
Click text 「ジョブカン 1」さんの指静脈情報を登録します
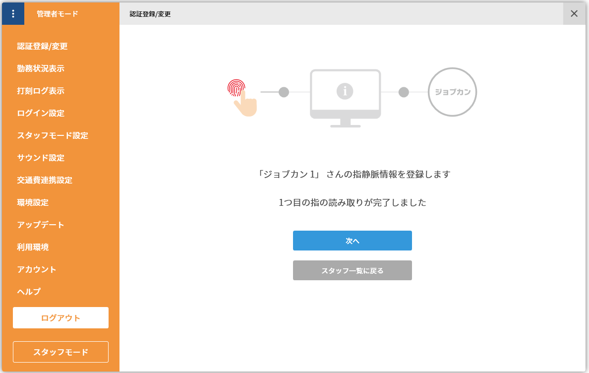(x=353, y=174)
